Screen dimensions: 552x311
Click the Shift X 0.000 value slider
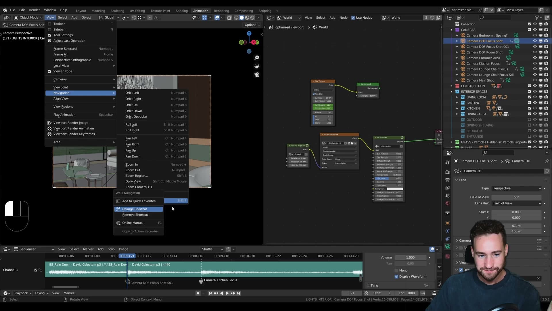pos(516,212)
